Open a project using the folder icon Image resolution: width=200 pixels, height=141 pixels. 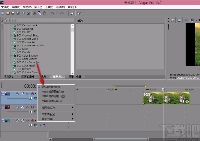coord(8,13)
